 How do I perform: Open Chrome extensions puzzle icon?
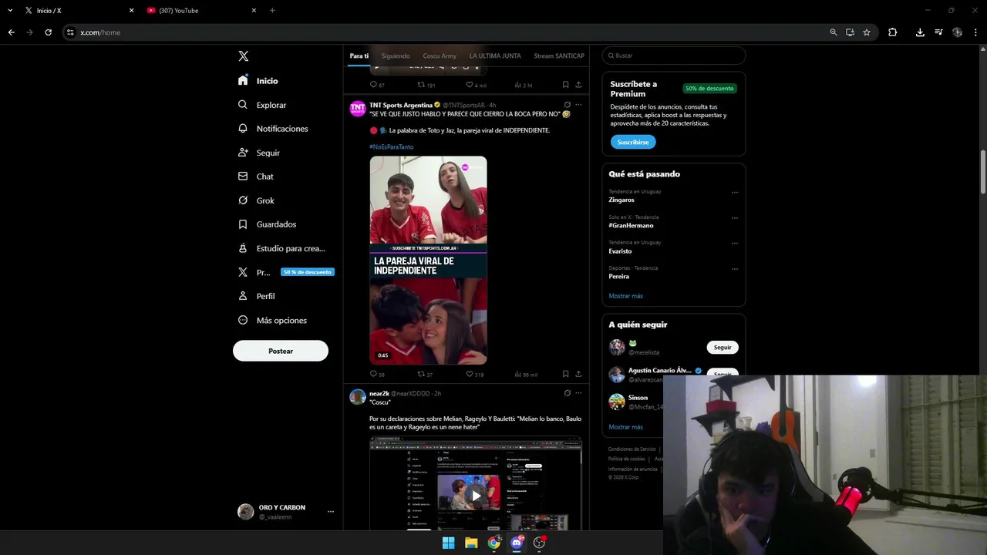point(893,32)
